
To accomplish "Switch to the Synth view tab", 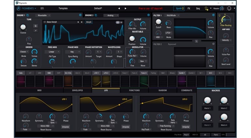I will click(179, 8).
